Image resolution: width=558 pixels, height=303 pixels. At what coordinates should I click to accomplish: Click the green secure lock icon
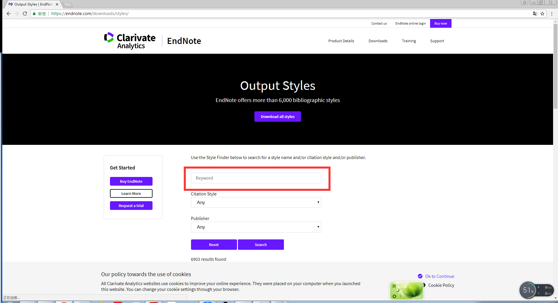coord(34,14)
